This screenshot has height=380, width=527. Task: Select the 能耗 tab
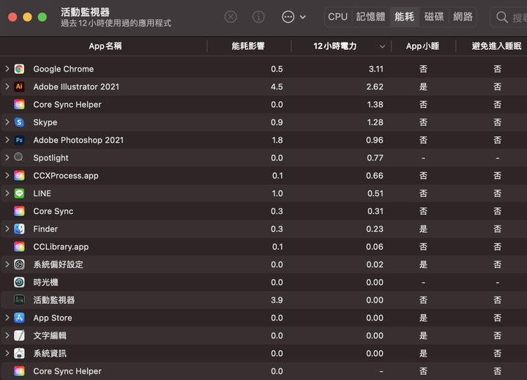(x=404, y=17)
